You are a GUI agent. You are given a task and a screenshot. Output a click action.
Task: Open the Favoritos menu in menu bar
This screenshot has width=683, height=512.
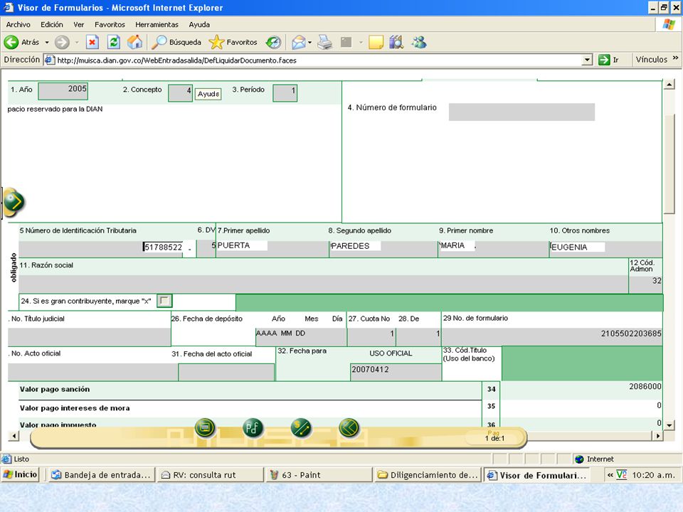(110, 24)
